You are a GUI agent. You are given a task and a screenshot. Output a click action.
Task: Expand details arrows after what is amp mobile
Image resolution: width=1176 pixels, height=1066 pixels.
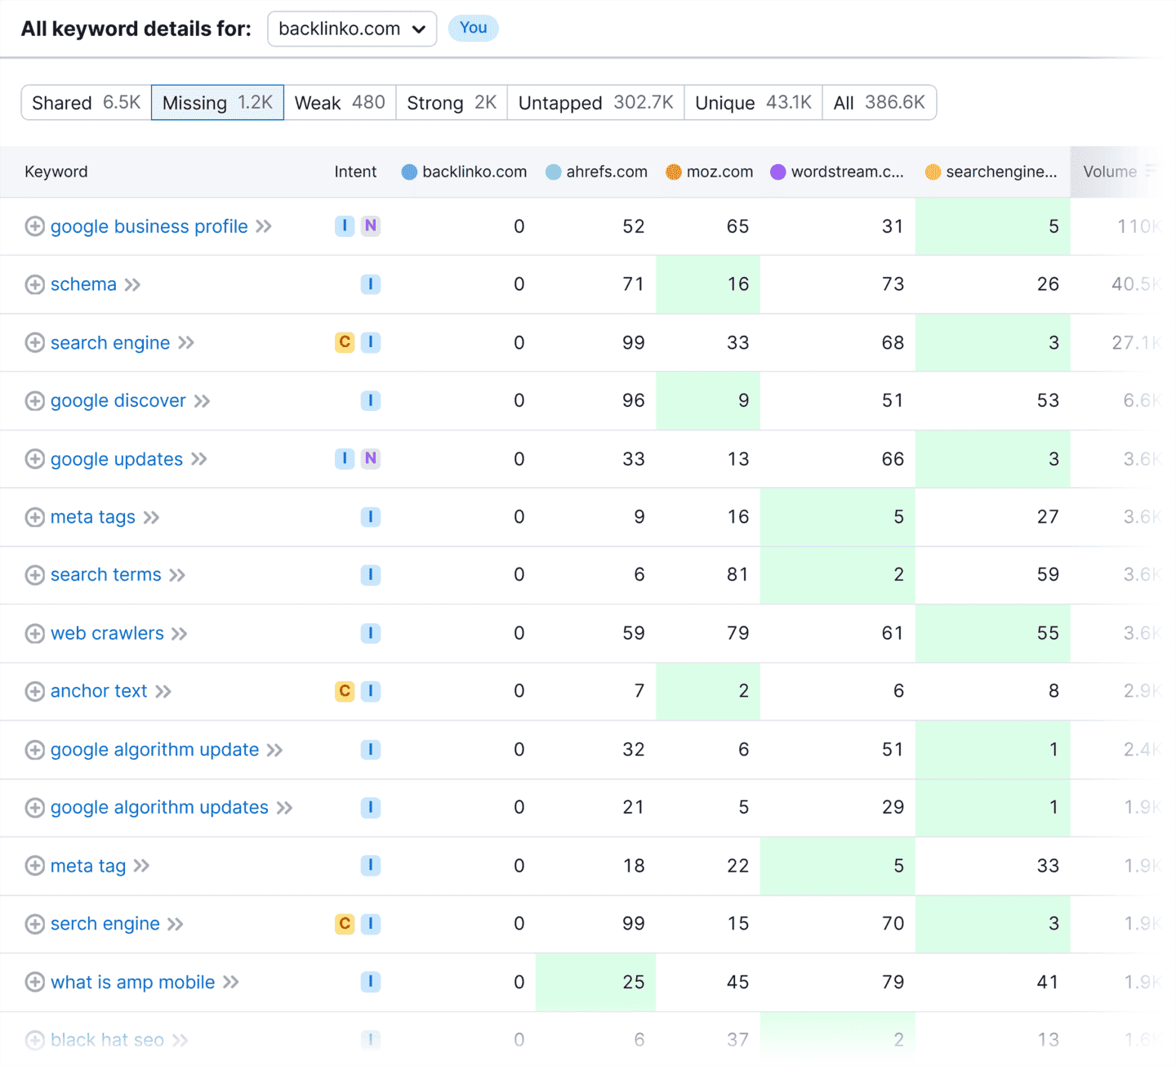point(231,982)
